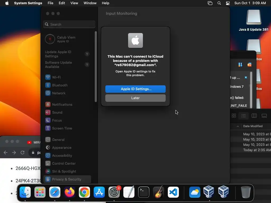Open GarageBand from the Dock
This screenshot has height=203, width=271.
pyautogui.click(x=159, y=192)
